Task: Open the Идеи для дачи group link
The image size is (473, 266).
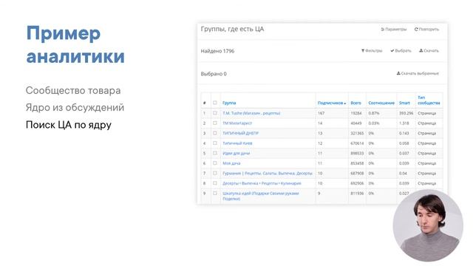Action: pyautogui.click(x=236, y=153)
